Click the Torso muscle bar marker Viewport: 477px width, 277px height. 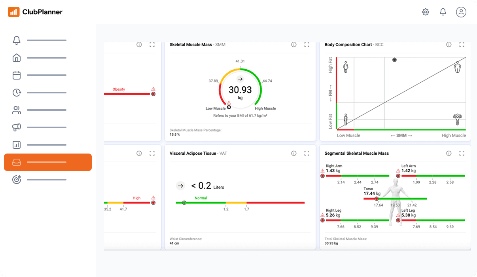[377, 199]
